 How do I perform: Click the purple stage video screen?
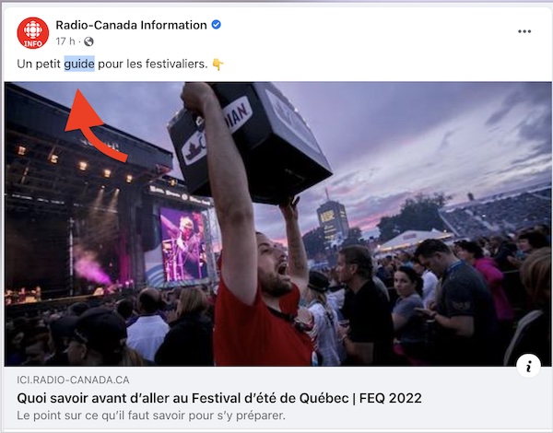pyautogui.click(x=183, y=244)
